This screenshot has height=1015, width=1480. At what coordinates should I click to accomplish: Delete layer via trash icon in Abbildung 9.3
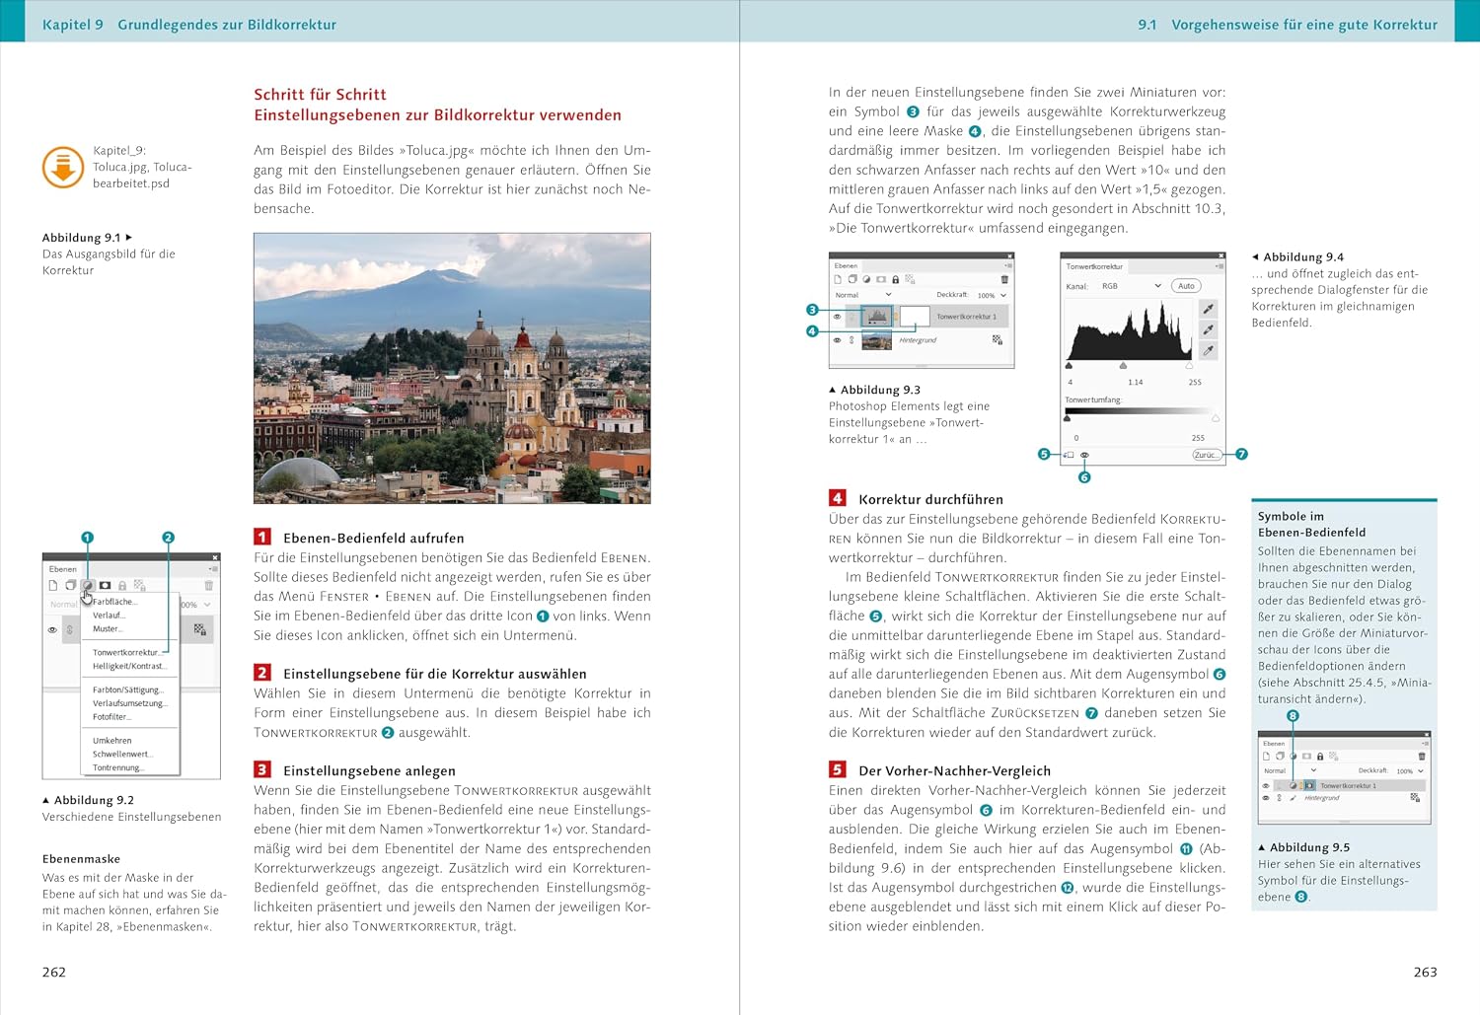pos(1004,280)
